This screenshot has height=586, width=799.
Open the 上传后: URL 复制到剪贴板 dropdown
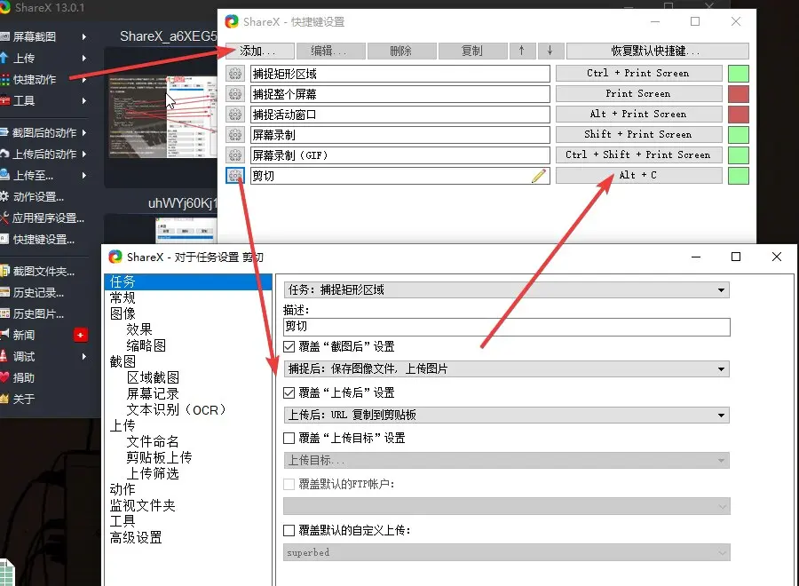click(507, 415)
